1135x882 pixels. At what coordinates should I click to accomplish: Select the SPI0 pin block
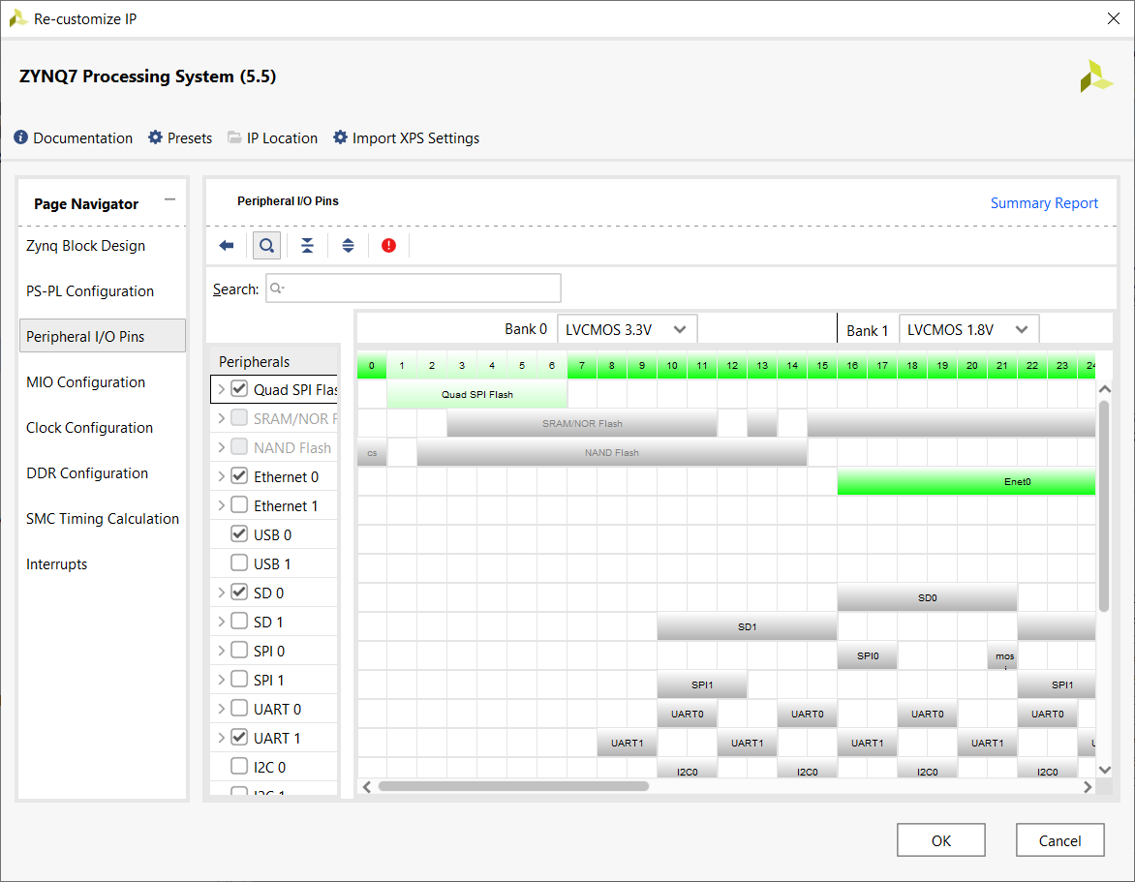(867, 655)
